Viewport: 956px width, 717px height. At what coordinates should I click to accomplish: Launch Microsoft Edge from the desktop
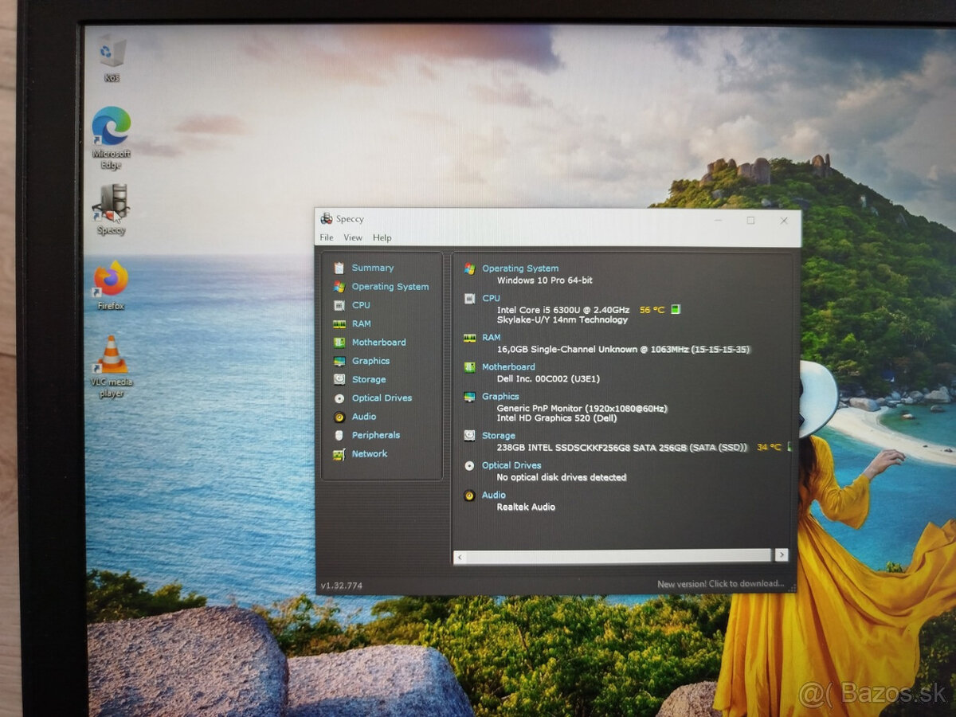(112, 127)
